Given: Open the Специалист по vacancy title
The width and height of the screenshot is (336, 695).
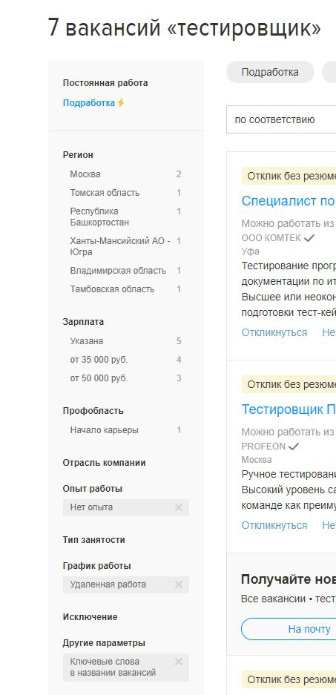Looking at the screenshot, I should [x=289, y=201].
